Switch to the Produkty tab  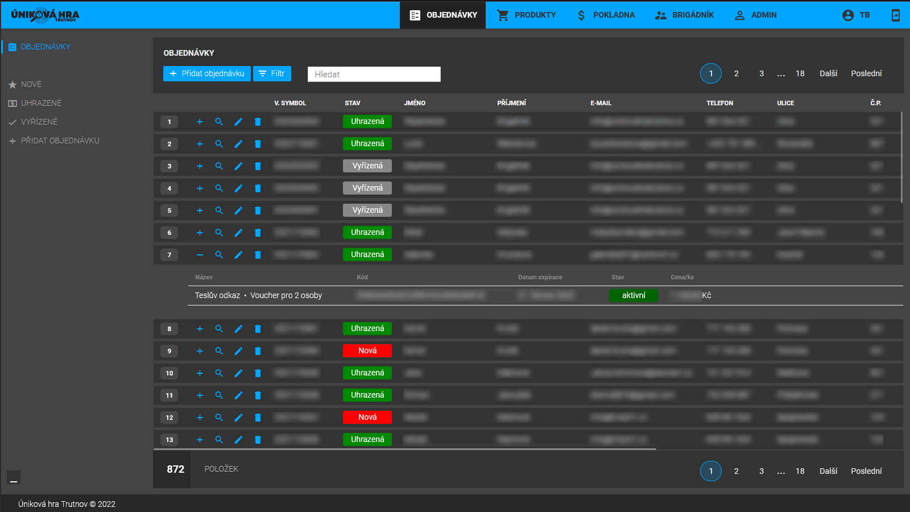(x=526, y=15)
